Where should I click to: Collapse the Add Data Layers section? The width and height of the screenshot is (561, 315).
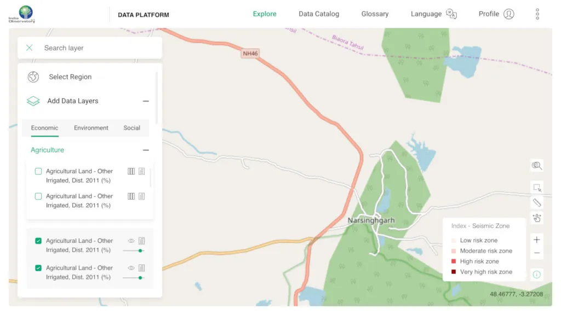146,101
